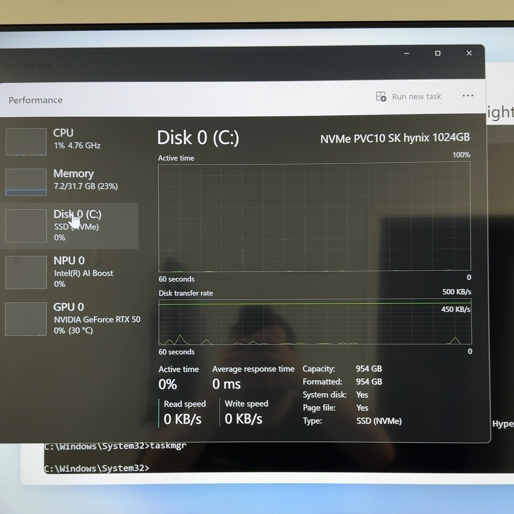Click the C:\Windows\System32> prompt in Command Prompt
This screenshot has width=514, height=514.
point(97,468)
